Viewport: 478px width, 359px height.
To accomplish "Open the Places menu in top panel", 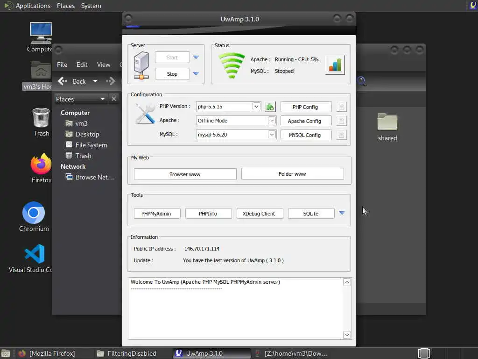I will click(66, 6).
